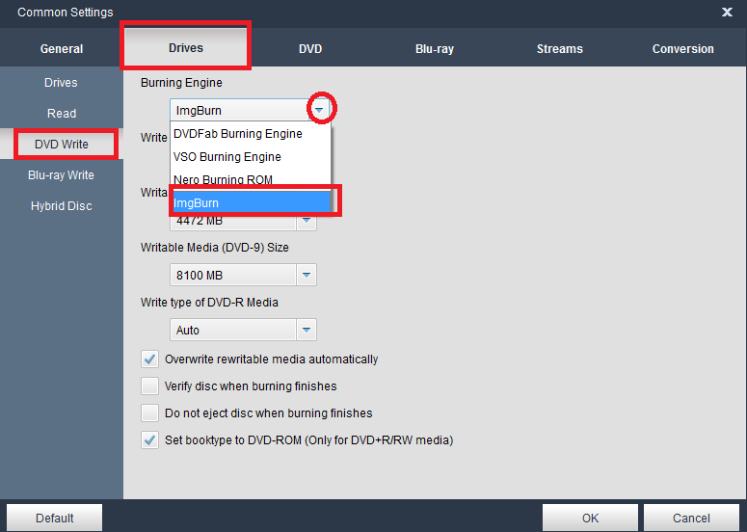Select Drives in the left sidebar

coord(61,82)
